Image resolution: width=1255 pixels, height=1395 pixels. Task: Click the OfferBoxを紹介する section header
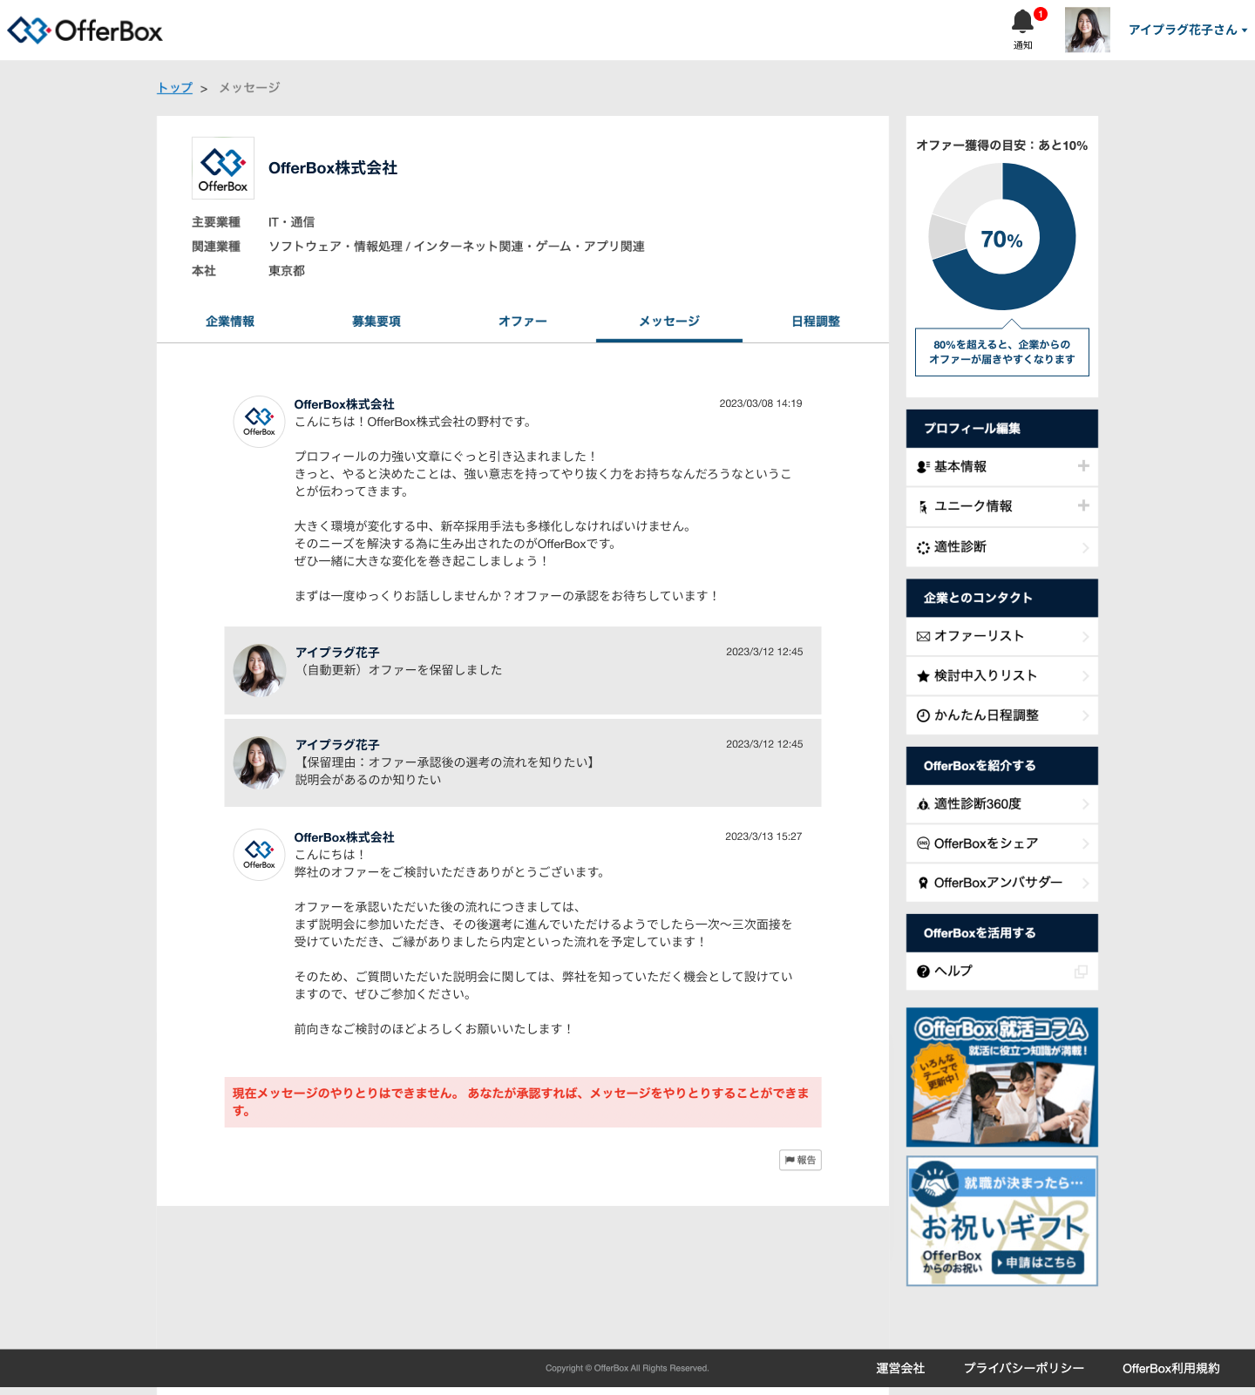(x=1002, y=766)
